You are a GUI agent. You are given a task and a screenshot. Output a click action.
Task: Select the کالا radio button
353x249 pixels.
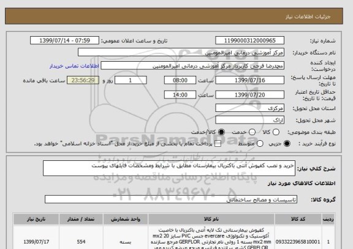point(276,132)
